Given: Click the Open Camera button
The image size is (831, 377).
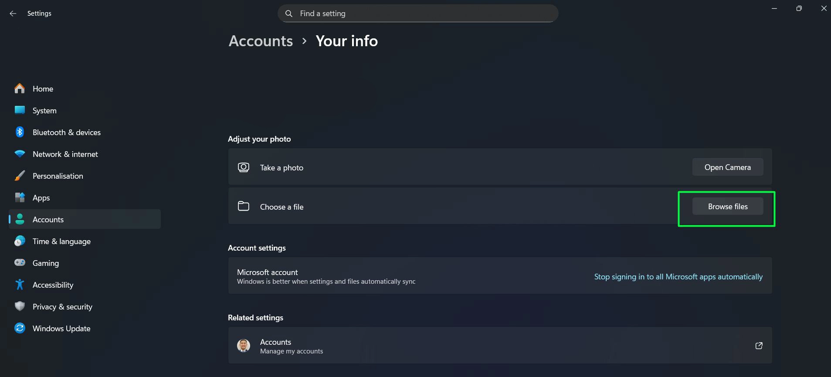Looking at the screenshot, I should pyautogui.click(x=727, y=167).
